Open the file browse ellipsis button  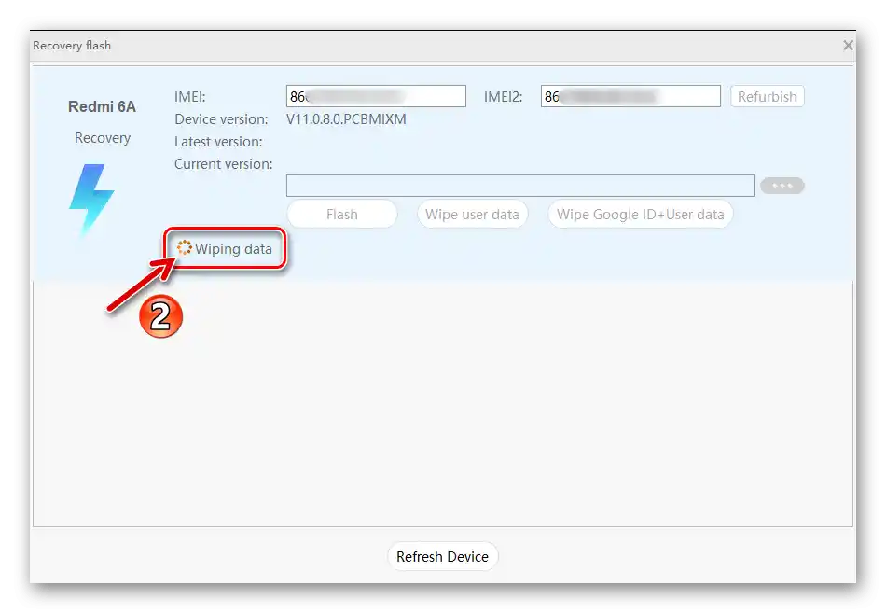click(782, 186)
